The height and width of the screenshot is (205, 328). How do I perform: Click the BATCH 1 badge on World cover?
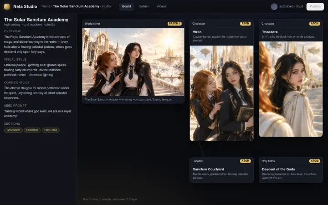pyautogui.click(x=174, y=24)
